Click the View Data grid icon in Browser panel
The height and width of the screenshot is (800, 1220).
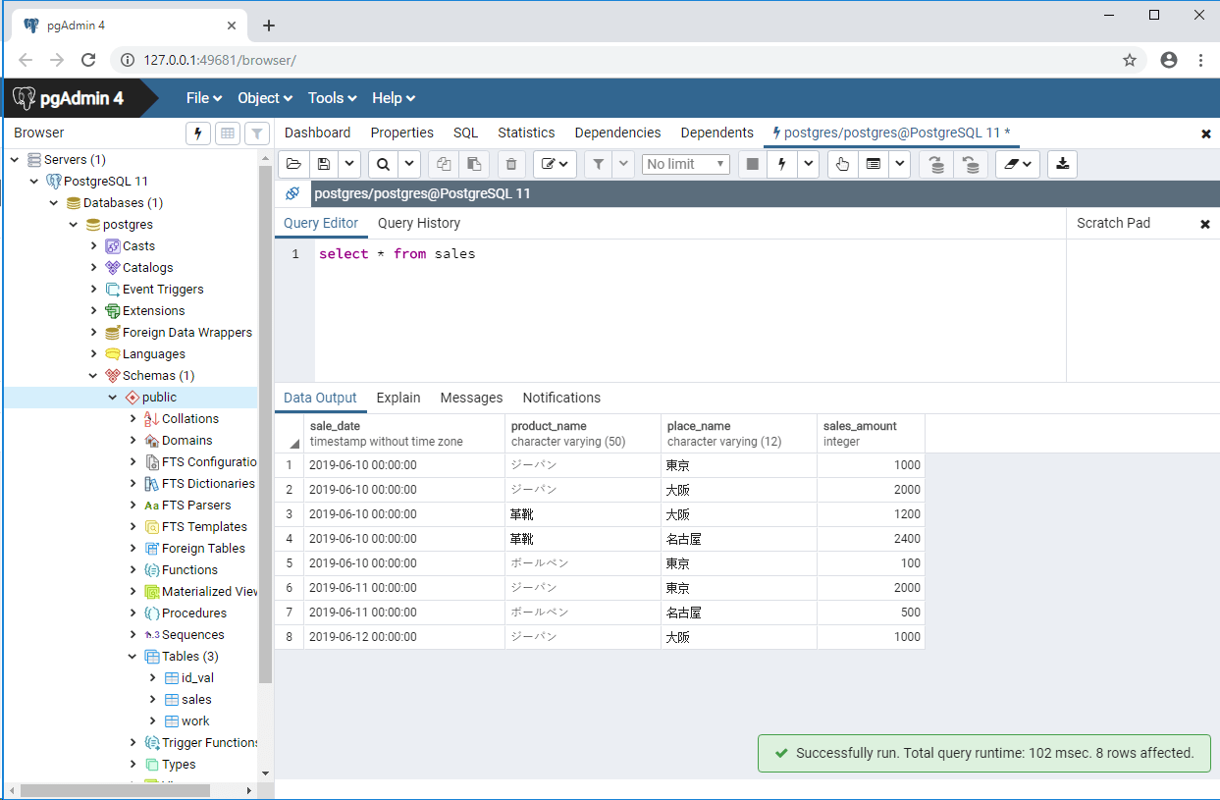[x=228, y=133]
